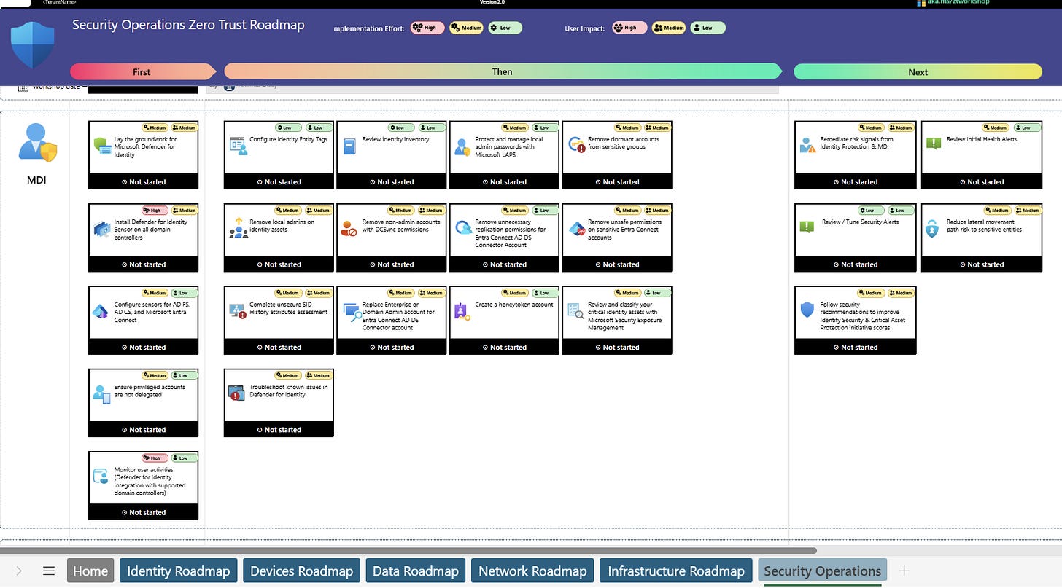This screenshot has height=588, width=1062.
Task: Click the Reduce lateral movement path text
Action: pos(984,226)
